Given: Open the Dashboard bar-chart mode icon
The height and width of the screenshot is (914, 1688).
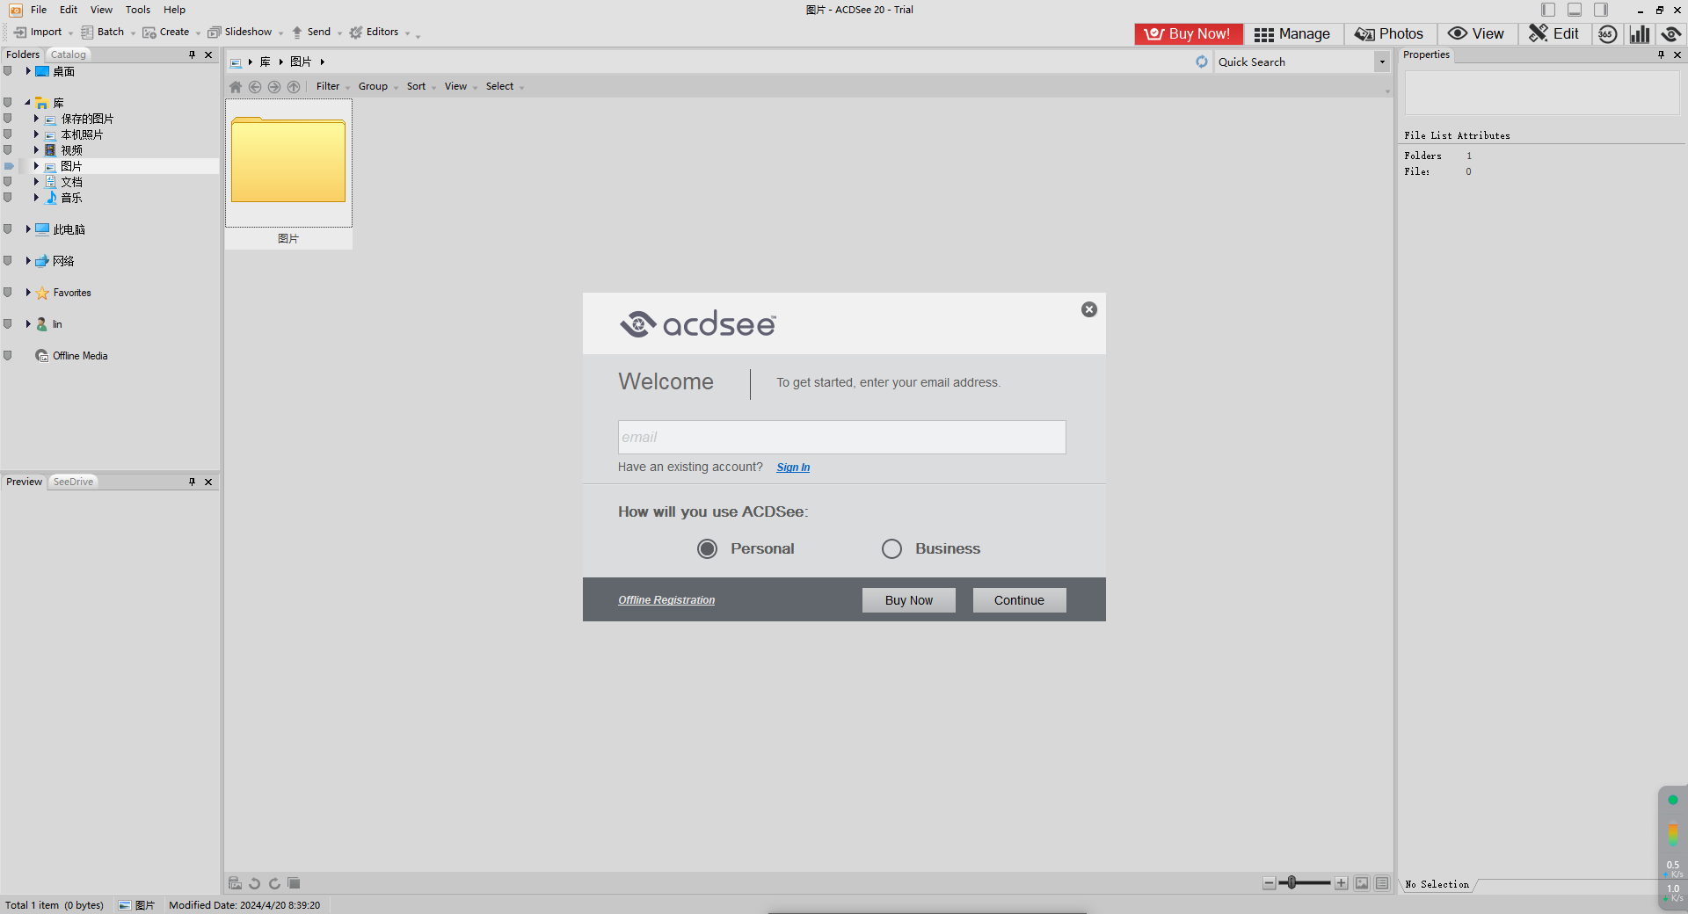Looking at the screenshot, I should [x=1640, y=34].
